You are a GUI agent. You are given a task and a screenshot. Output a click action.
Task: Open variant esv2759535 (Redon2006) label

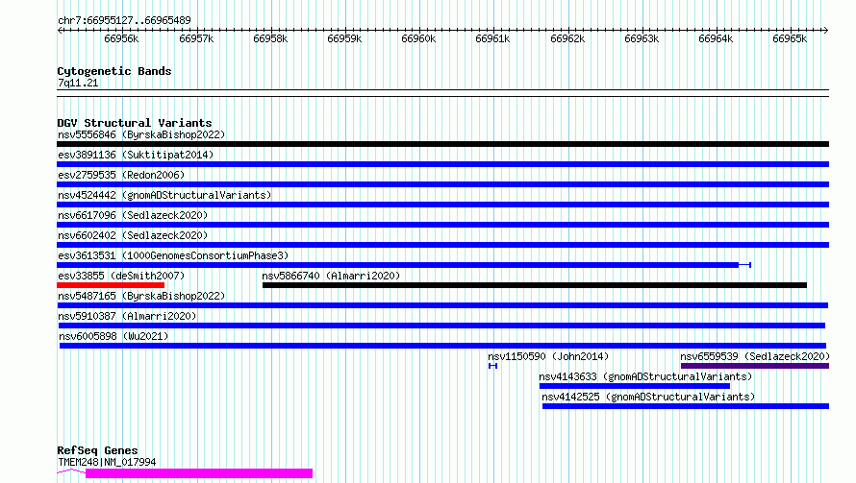click(x=121, y=175)
